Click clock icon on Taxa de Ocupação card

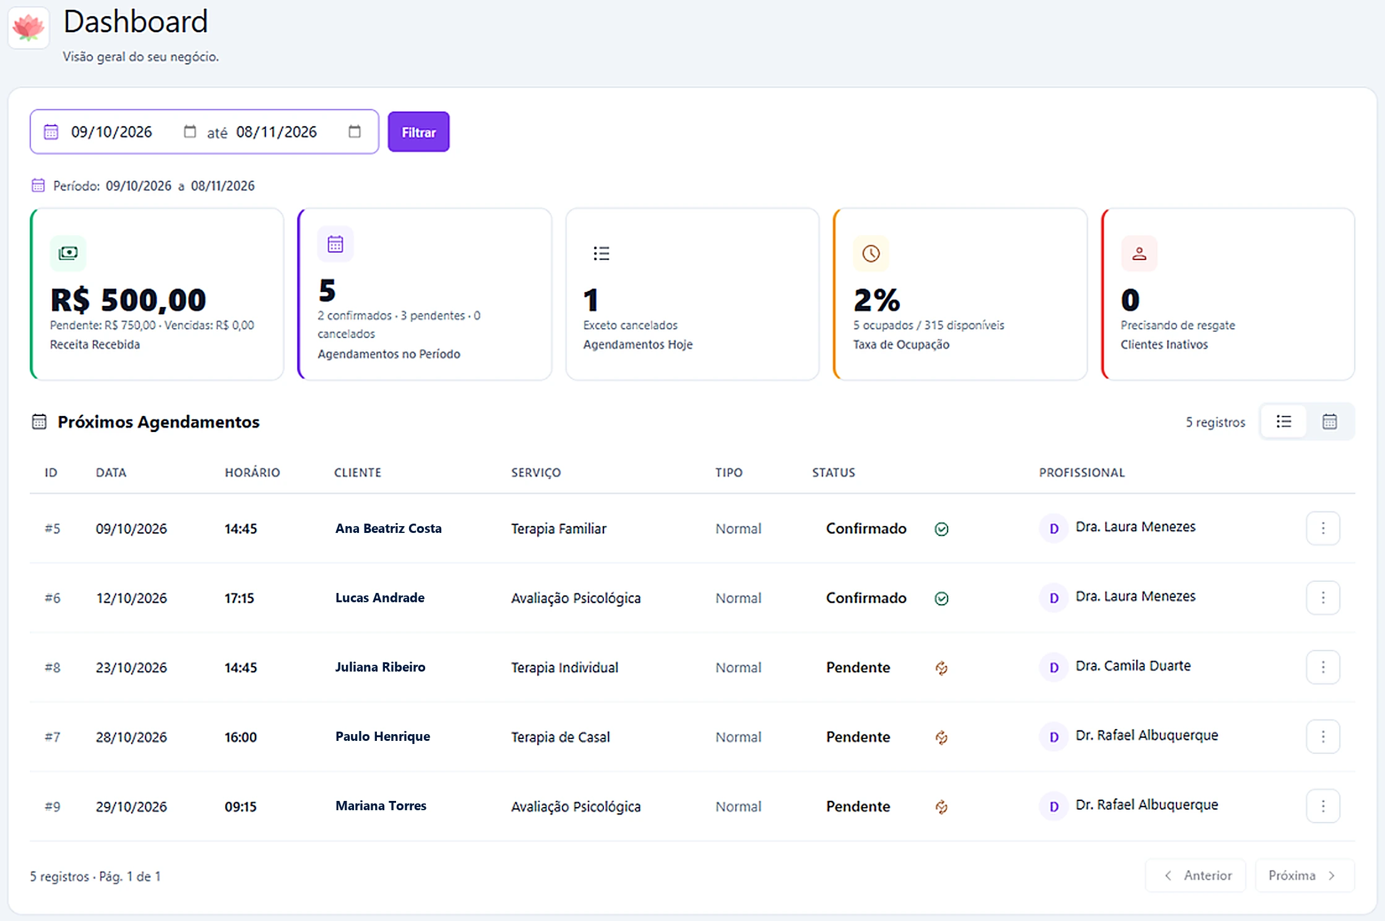[x=871, y=253]
